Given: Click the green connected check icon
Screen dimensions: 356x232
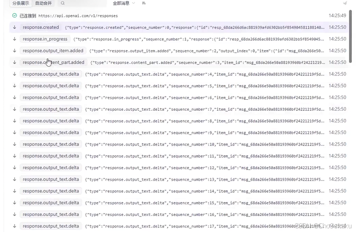Looking at the screenshot, I should click(15, 16).
